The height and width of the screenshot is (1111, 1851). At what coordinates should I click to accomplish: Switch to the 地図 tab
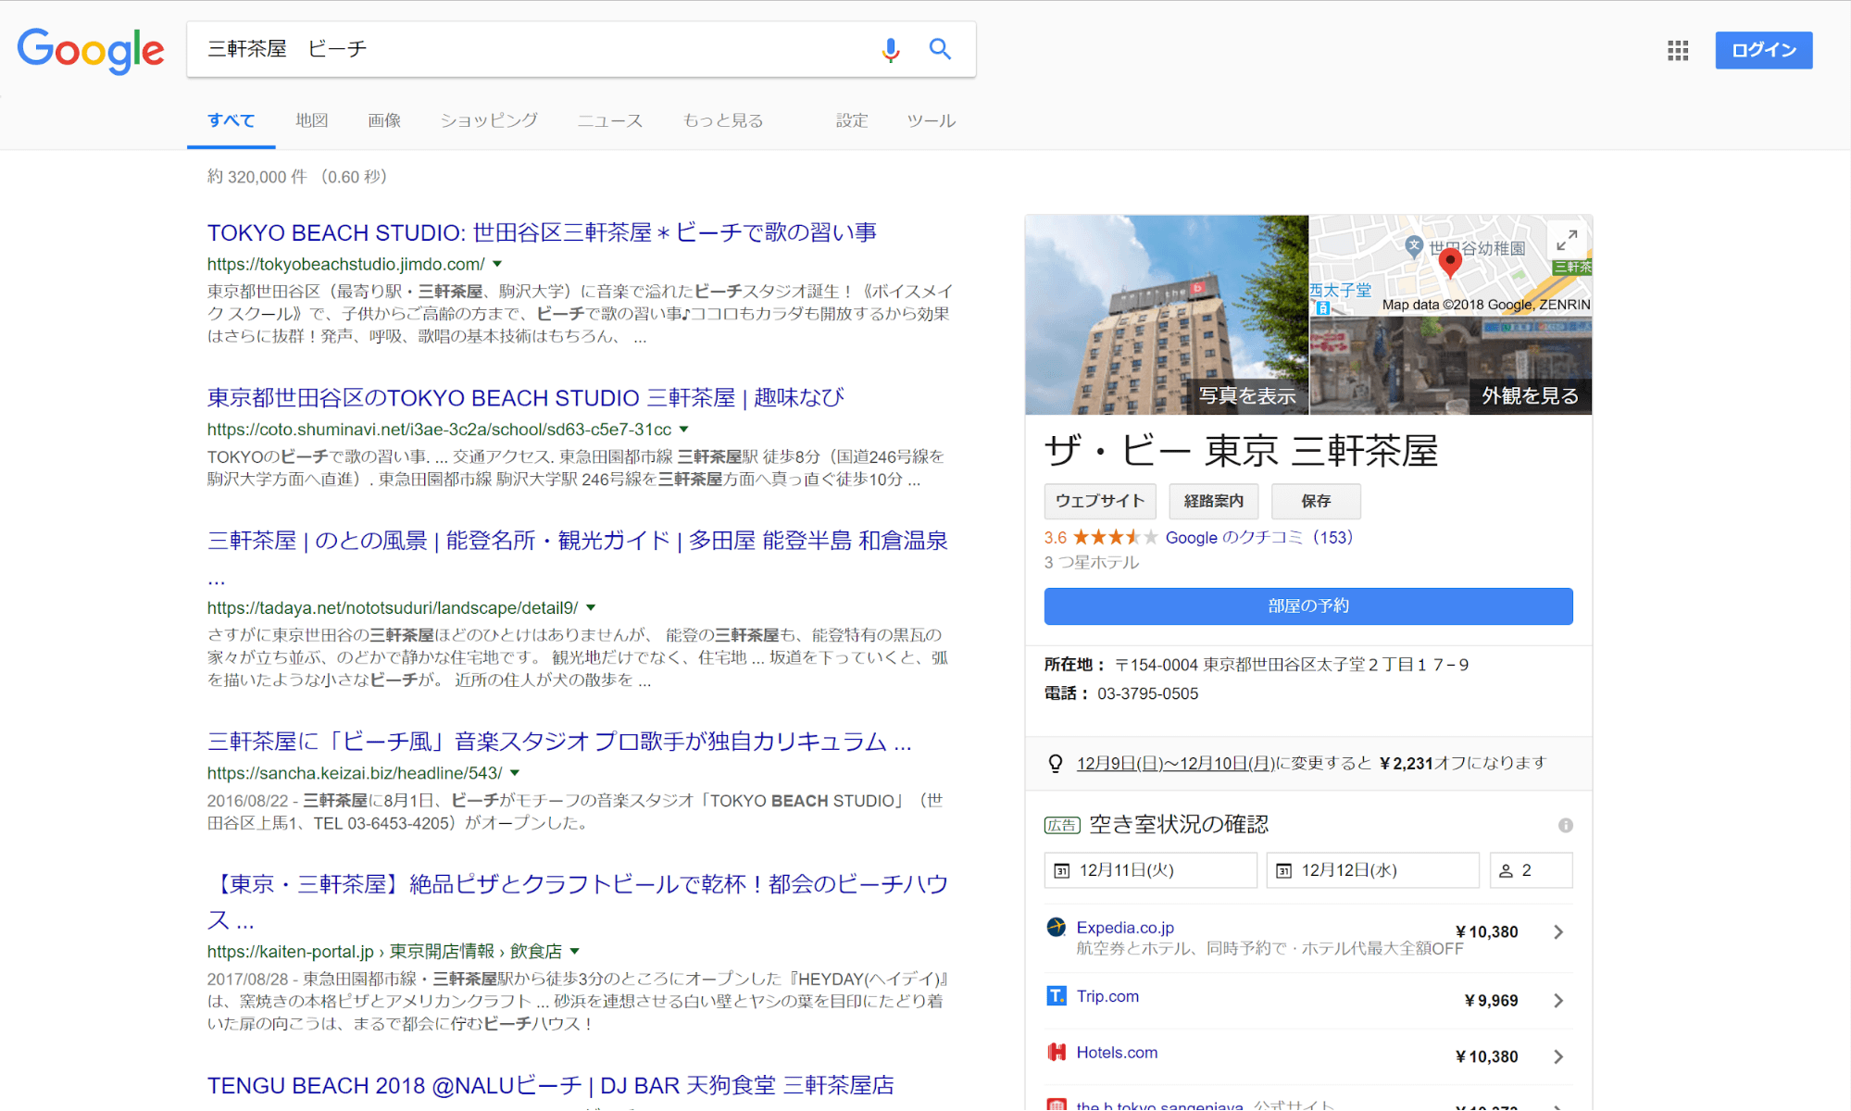[312, 120]
